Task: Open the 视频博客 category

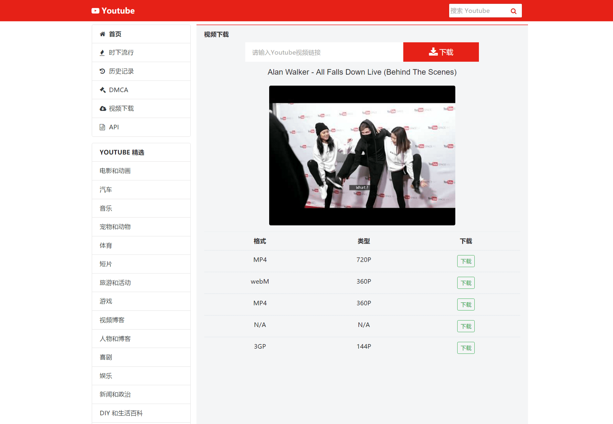Action: (141, 320)
